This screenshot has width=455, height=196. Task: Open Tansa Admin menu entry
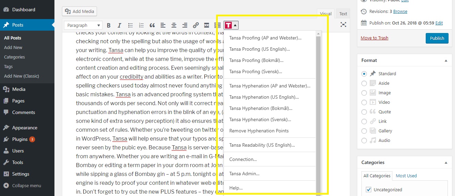coord(270,174)
